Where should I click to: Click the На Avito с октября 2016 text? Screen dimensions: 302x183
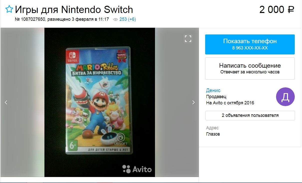(230, 103)
